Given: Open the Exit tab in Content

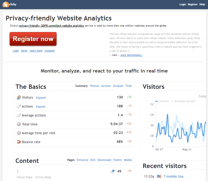Looking at the screenshot, I should click(x=93, y=160).
